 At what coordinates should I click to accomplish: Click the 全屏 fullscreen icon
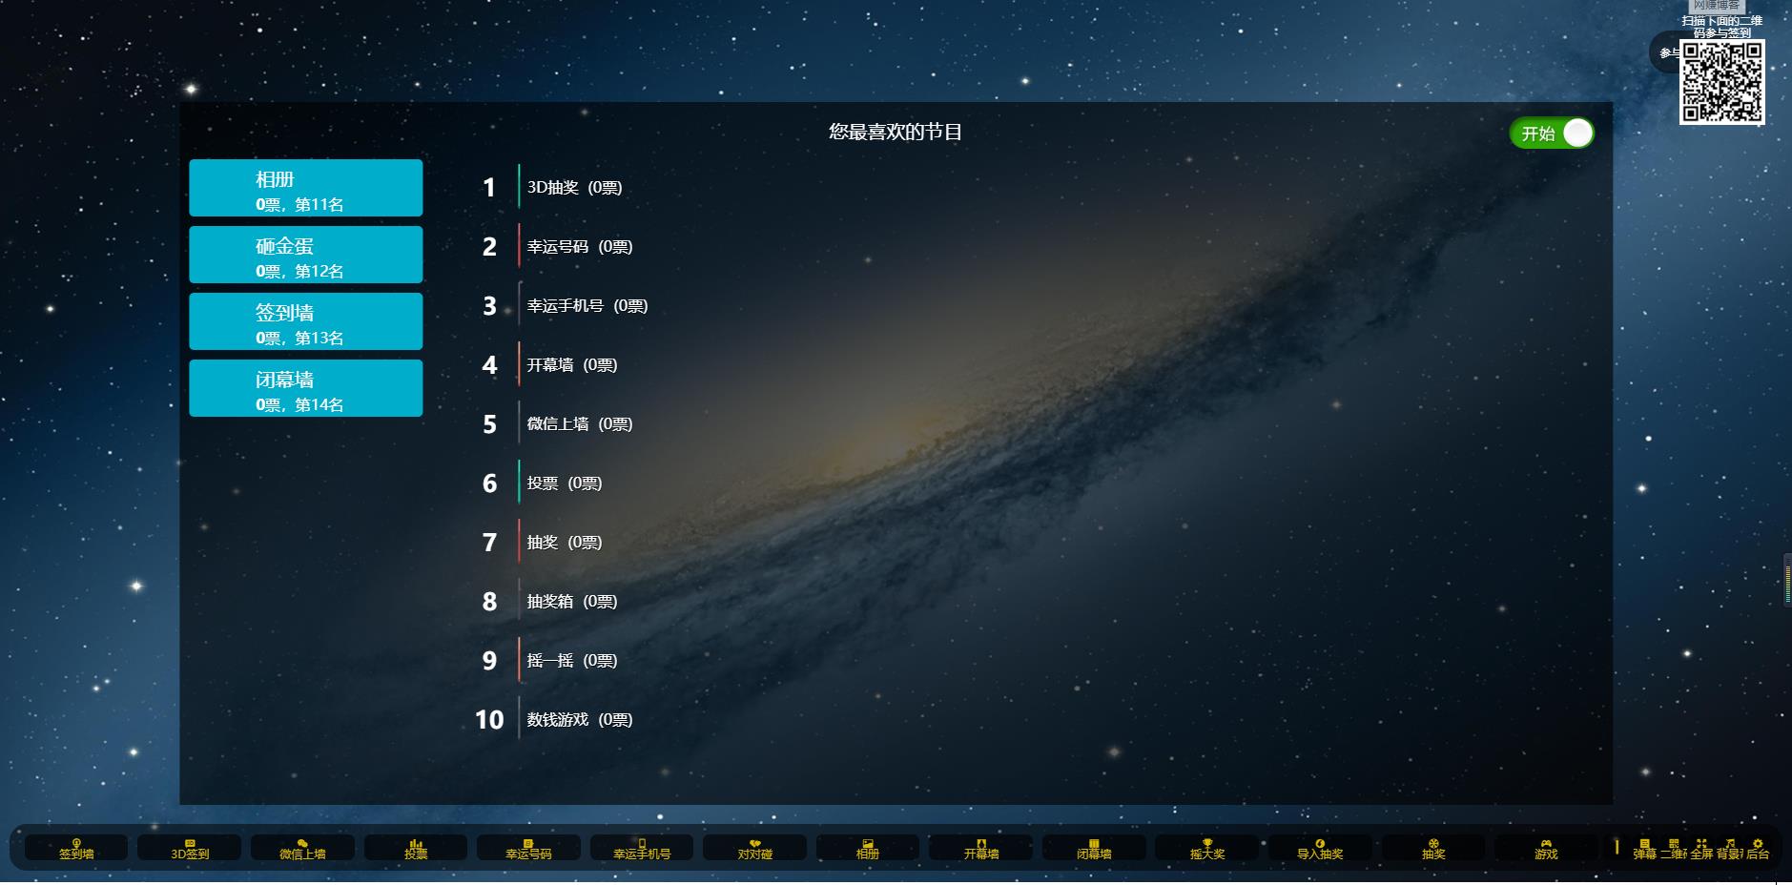click(x=1701, y=849)
